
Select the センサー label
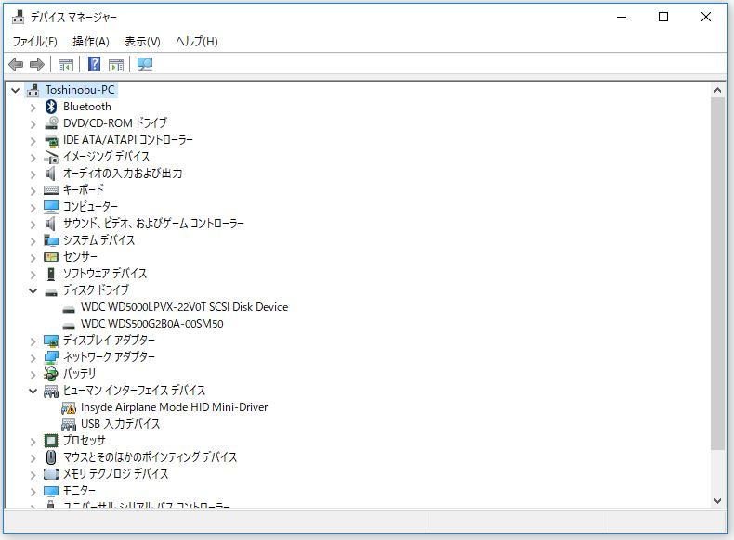click(x=80, y=257)
